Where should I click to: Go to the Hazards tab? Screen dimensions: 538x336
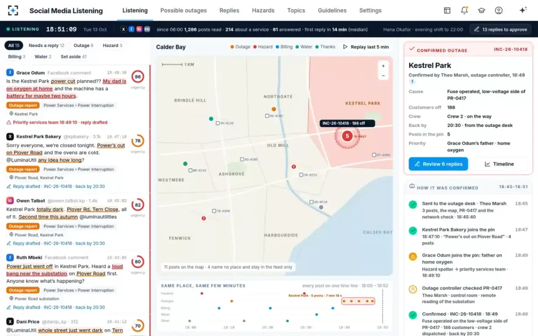click(263, 10)
